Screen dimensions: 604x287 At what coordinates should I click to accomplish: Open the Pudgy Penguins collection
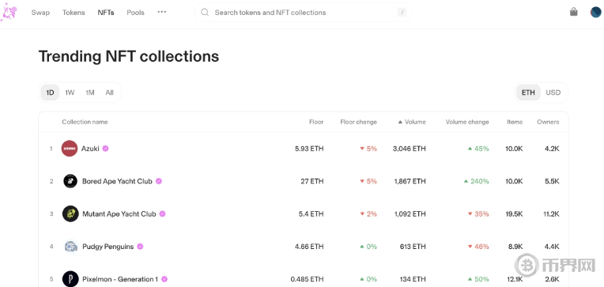click(108, 247)
